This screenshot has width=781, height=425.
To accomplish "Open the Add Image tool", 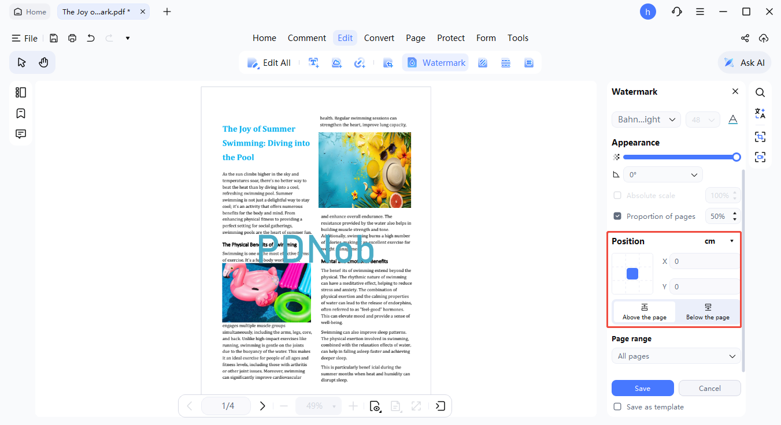I will pyautogui.click(x=336, y=62).
